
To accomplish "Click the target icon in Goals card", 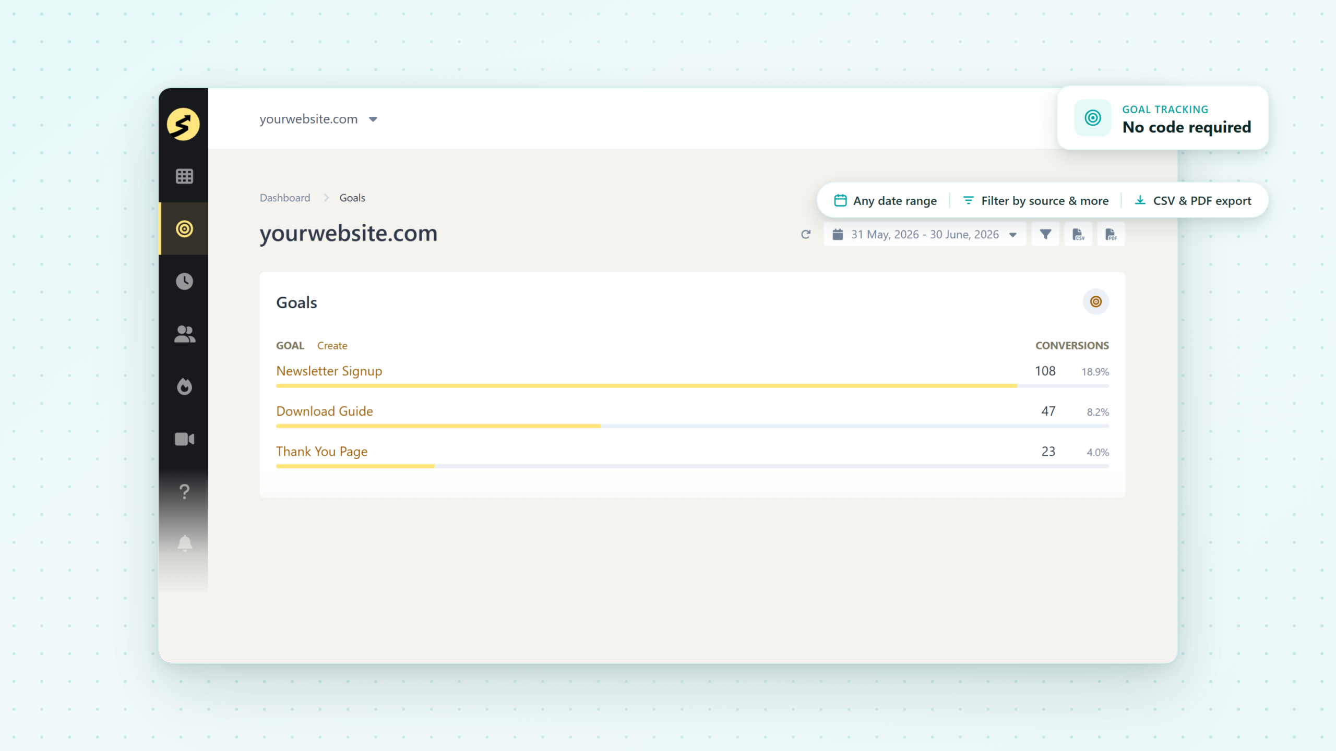I will [x=1096, y=301].
